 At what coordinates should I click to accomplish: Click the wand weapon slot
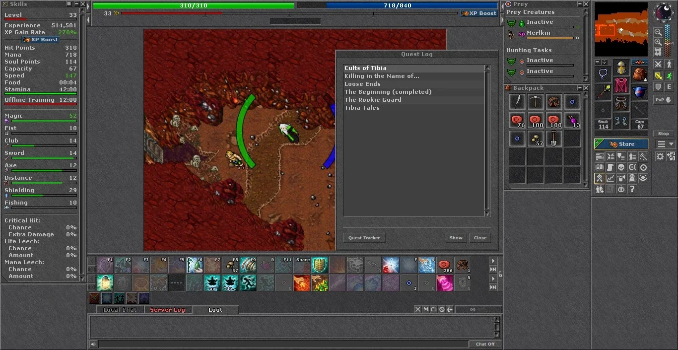(x=603, y=92)
